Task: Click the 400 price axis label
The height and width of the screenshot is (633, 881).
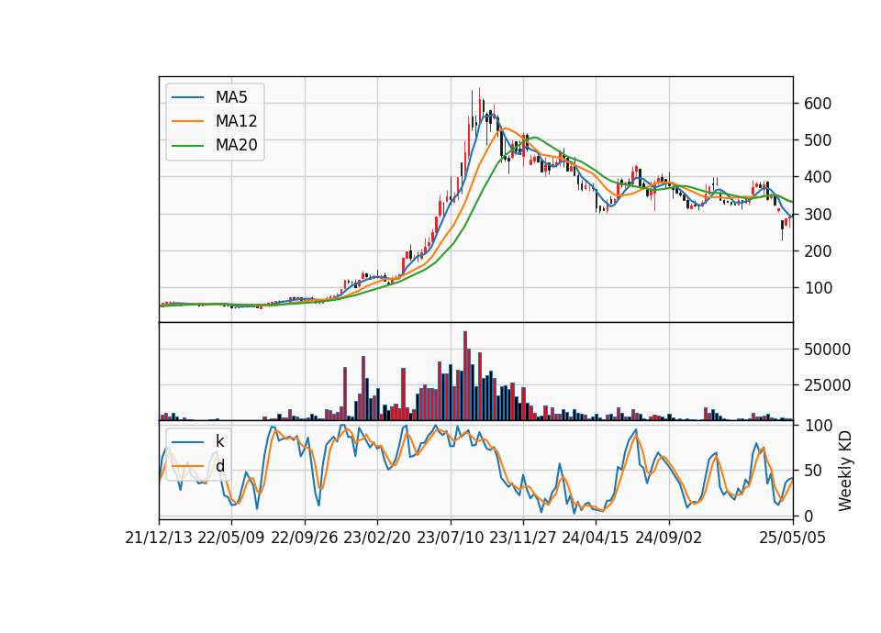Action: pos(818,177)
